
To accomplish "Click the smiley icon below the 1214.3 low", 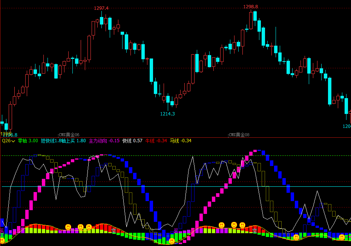I will pyautogui.click(x=172, y=241).
